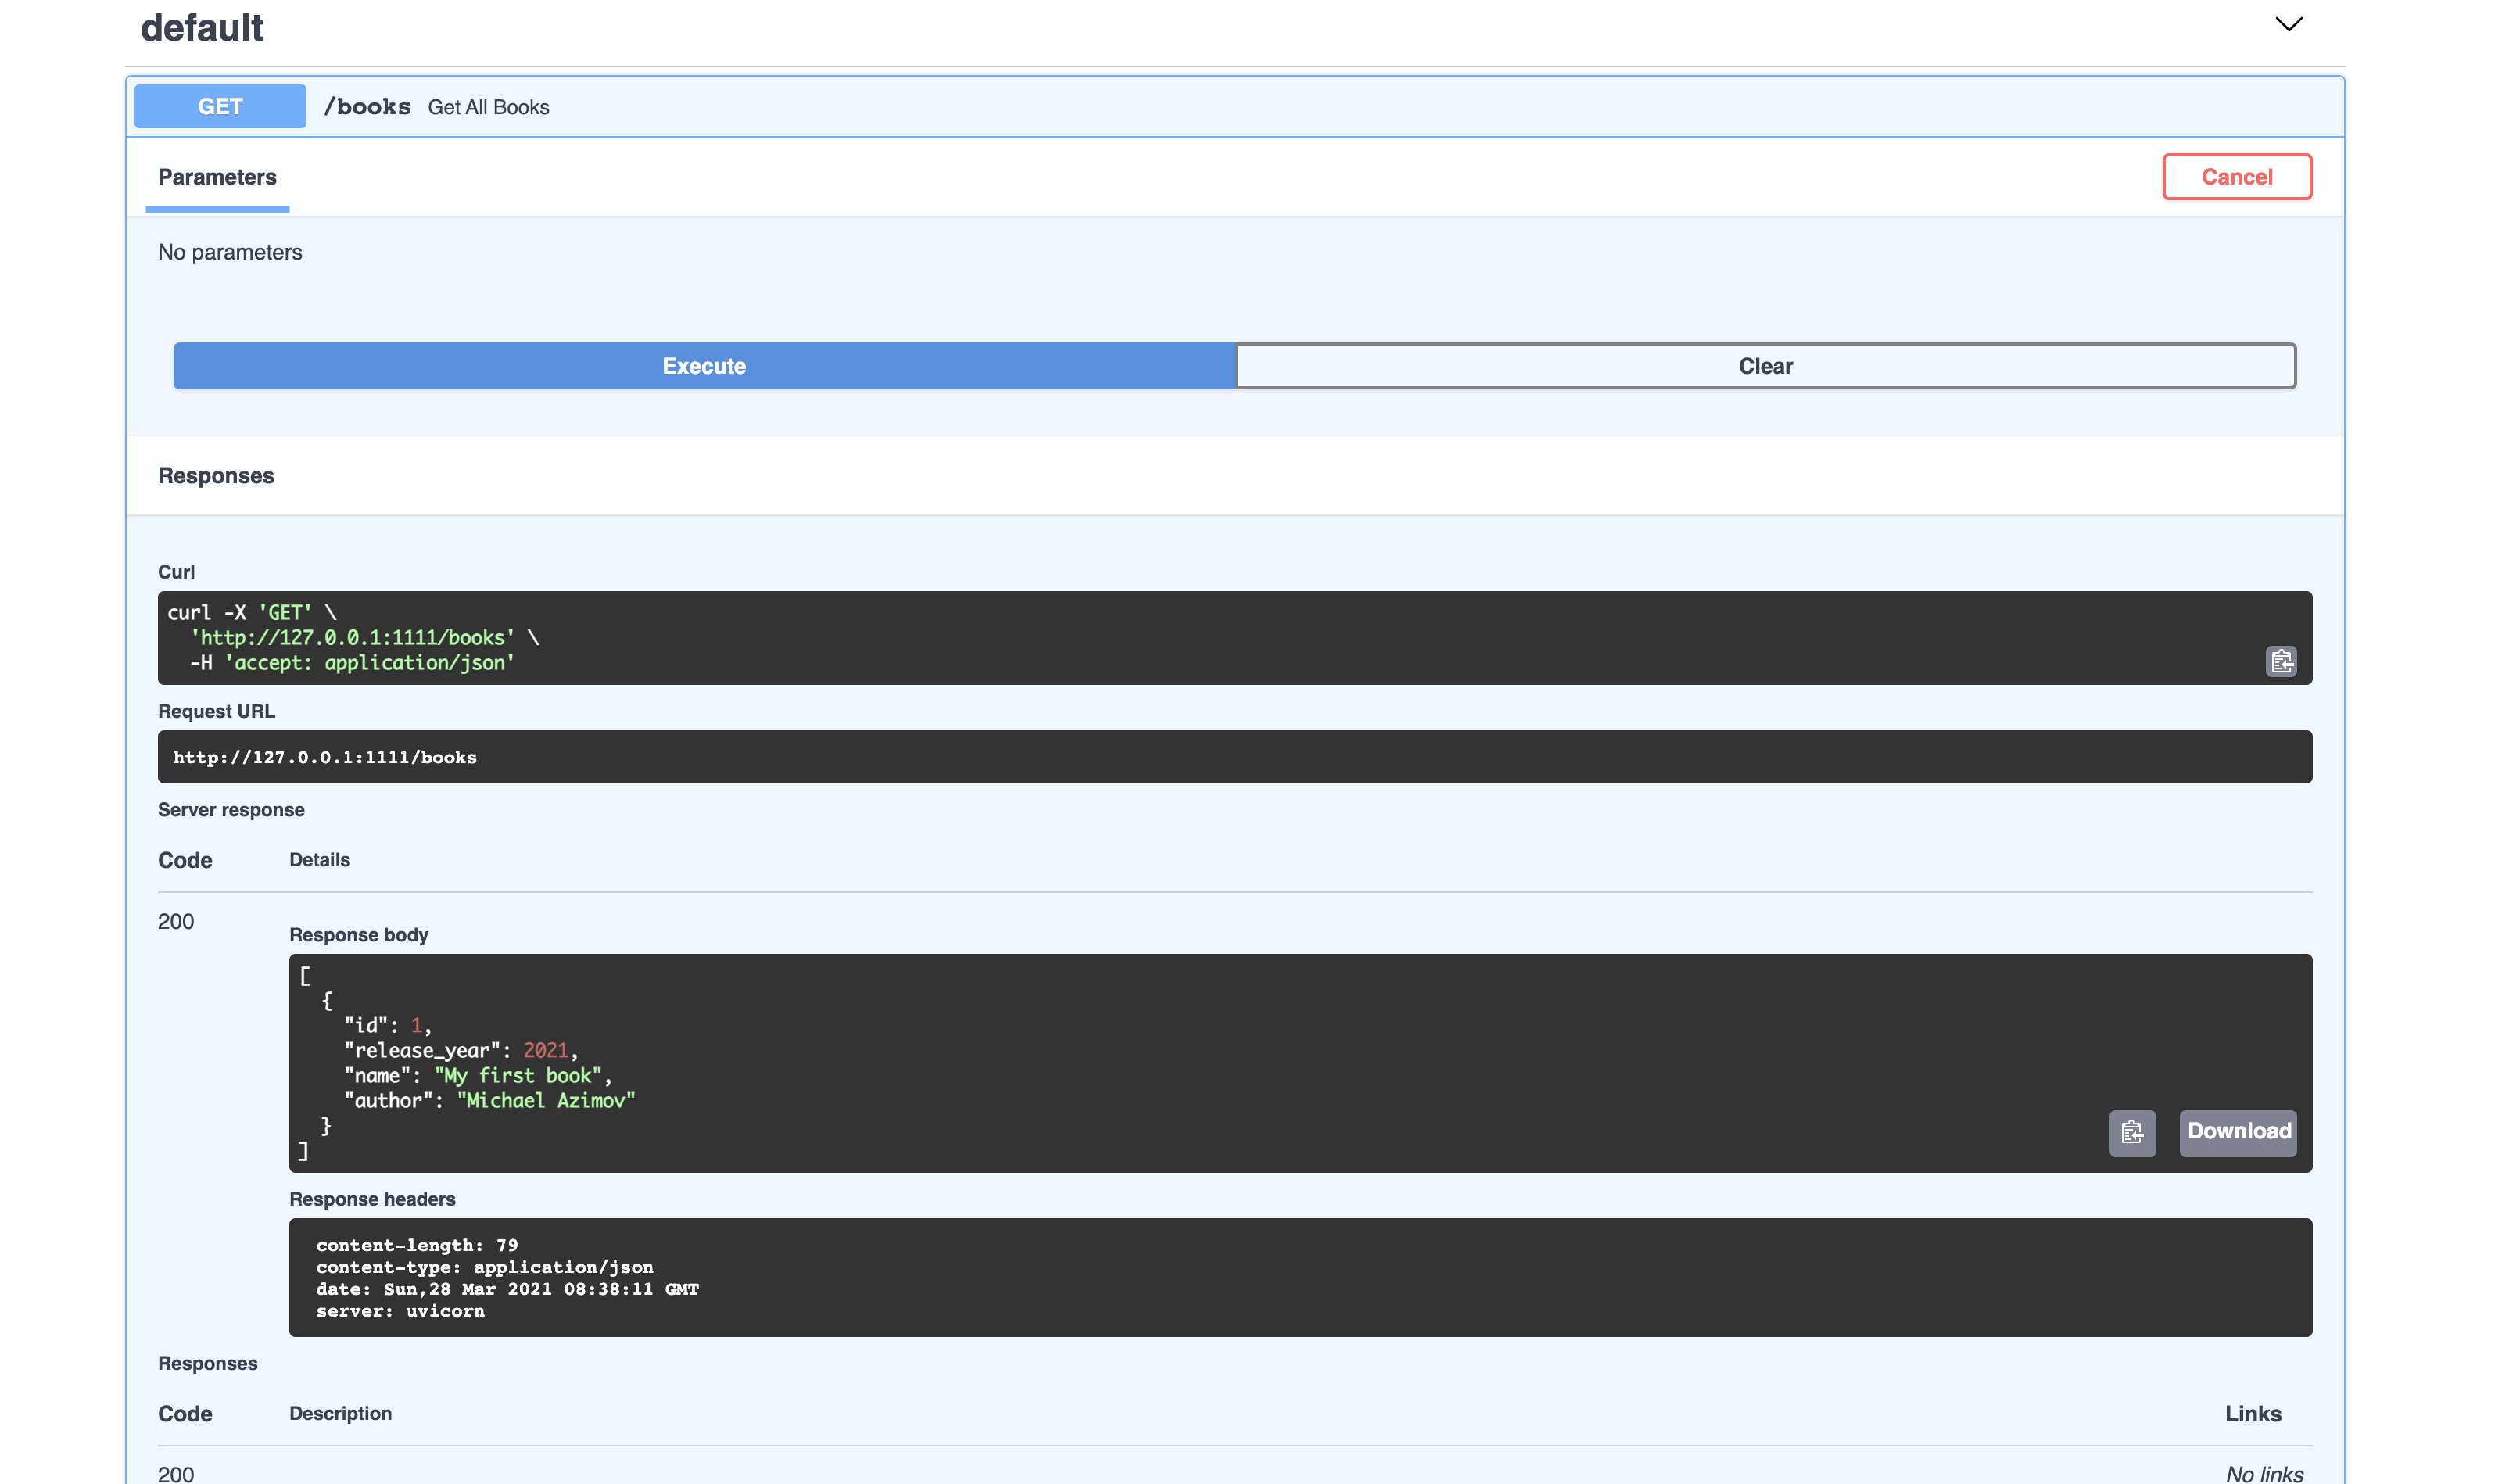Clear the response with Clear button

[x=1765, y=366]
